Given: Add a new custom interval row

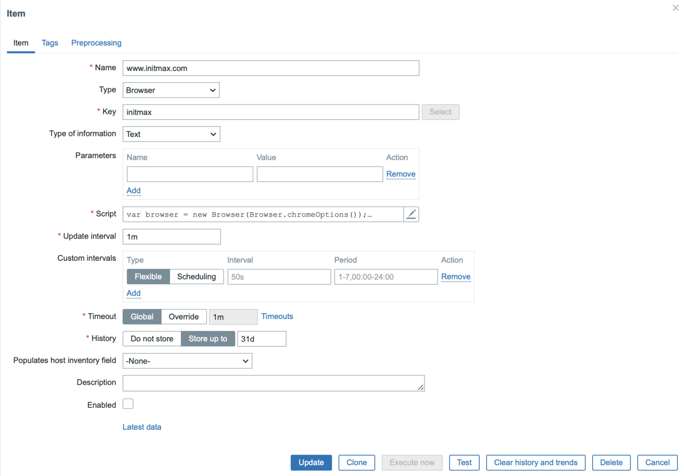Looking at the screenshot, I should coord(134,293).
